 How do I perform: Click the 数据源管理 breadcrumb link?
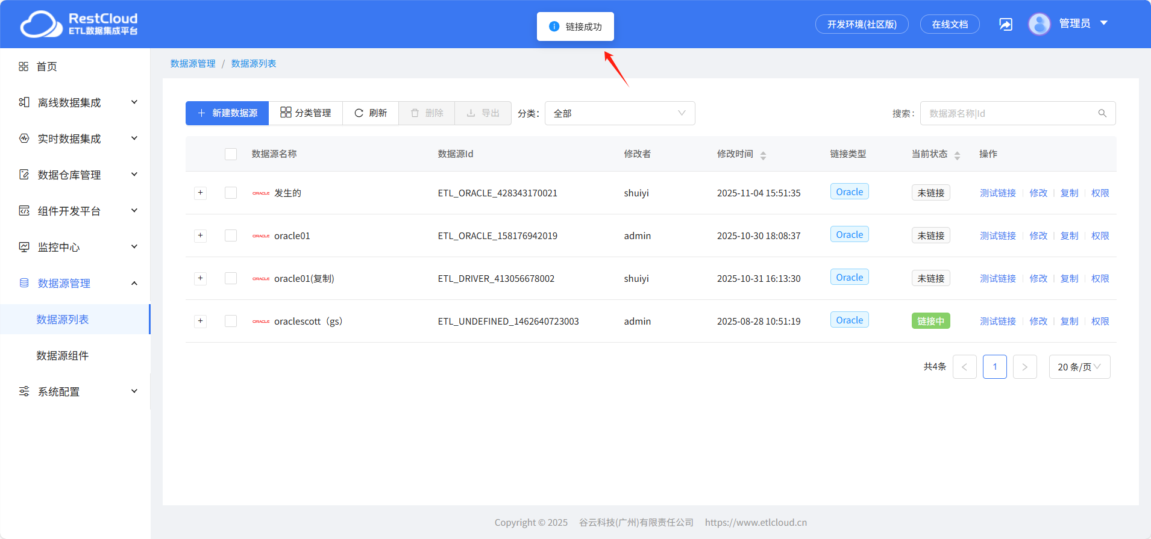point(193,63)
